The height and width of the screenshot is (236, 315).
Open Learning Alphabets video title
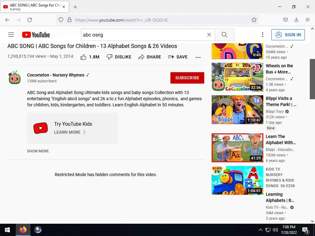point(280,197)
